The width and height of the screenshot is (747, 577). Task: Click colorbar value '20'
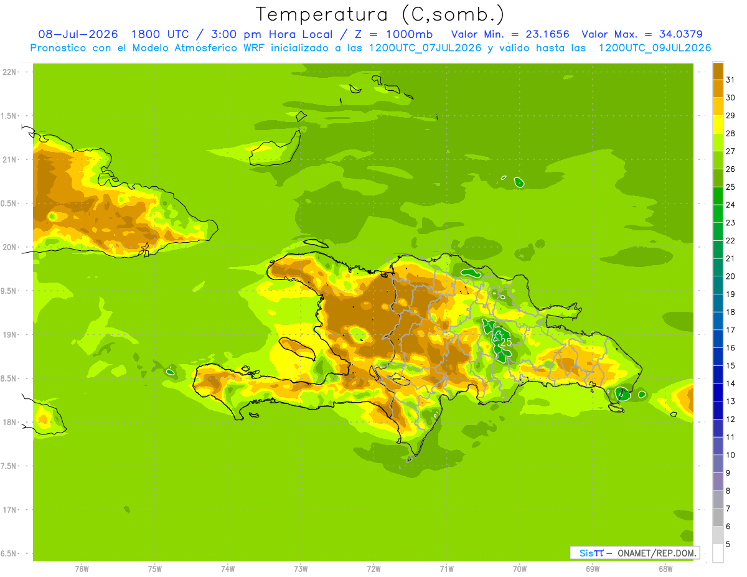click(730, 276)
